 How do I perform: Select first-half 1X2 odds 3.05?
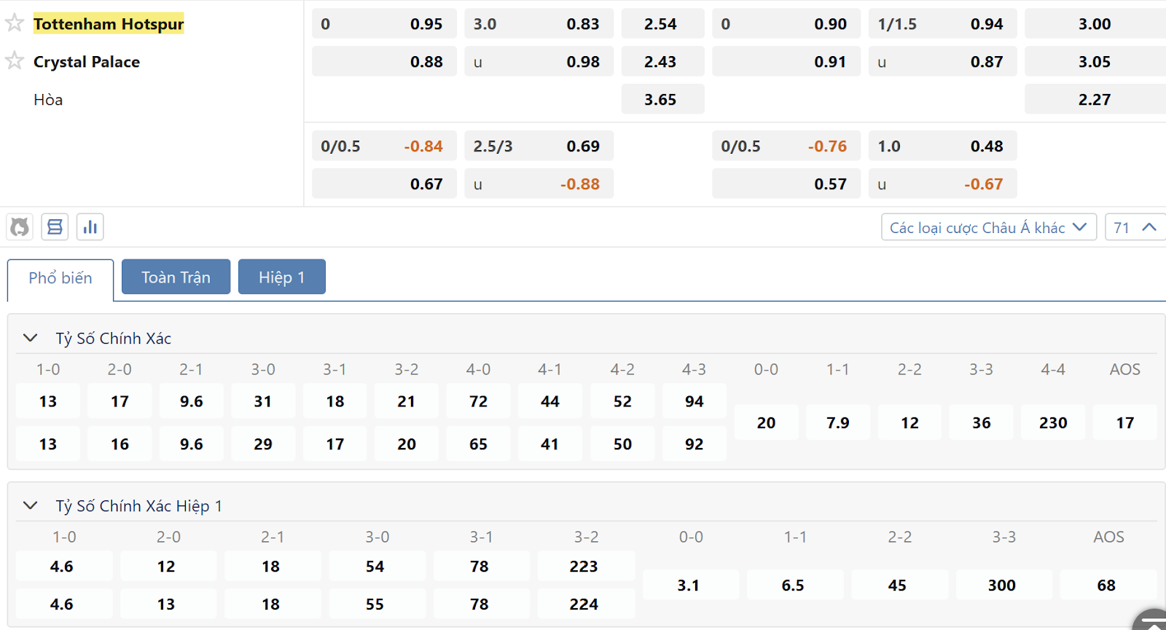tap(1095, 62)
